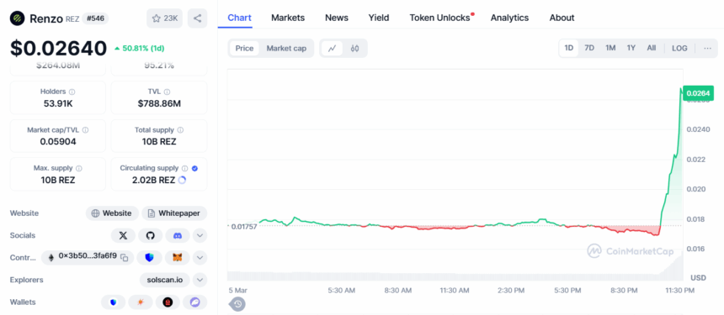Click the circulating supply progress ring
Viewport: 724px width, 315px height.
point(182,180)
